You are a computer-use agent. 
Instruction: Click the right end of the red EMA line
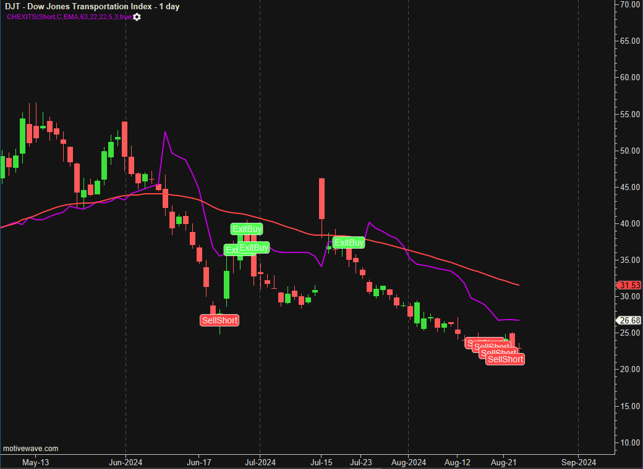[517, 284]
